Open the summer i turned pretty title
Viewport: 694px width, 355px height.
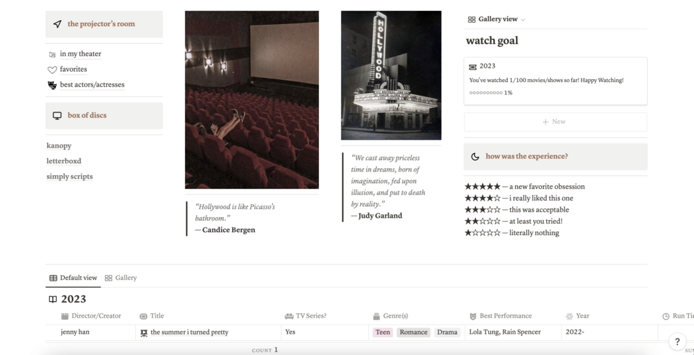tap(189, 332)
